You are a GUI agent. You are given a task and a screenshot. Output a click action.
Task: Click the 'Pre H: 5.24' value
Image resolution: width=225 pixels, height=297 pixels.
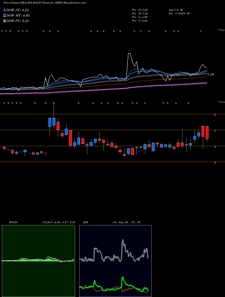click(x=140, y=13)
